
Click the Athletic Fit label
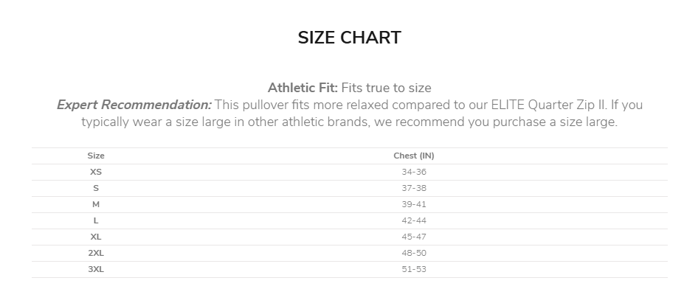[303, 88]
